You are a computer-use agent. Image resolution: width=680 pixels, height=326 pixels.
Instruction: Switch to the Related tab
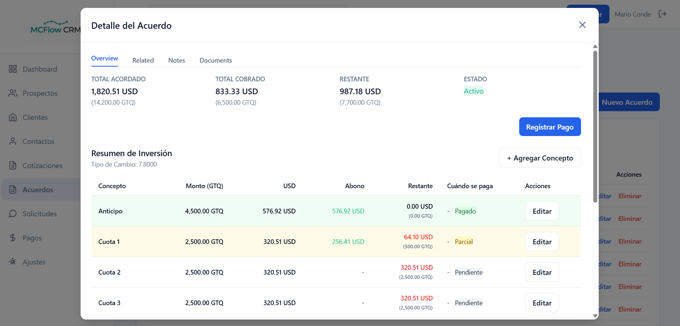(x=143, y=60)
